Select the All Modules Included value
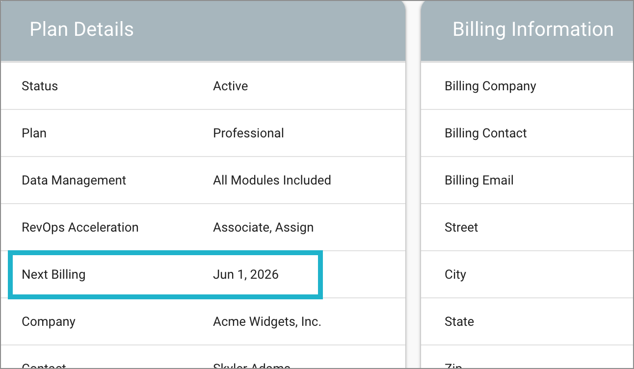Viewport: 634px width, 369px height. pyautogui.click(x=272, y=180)
